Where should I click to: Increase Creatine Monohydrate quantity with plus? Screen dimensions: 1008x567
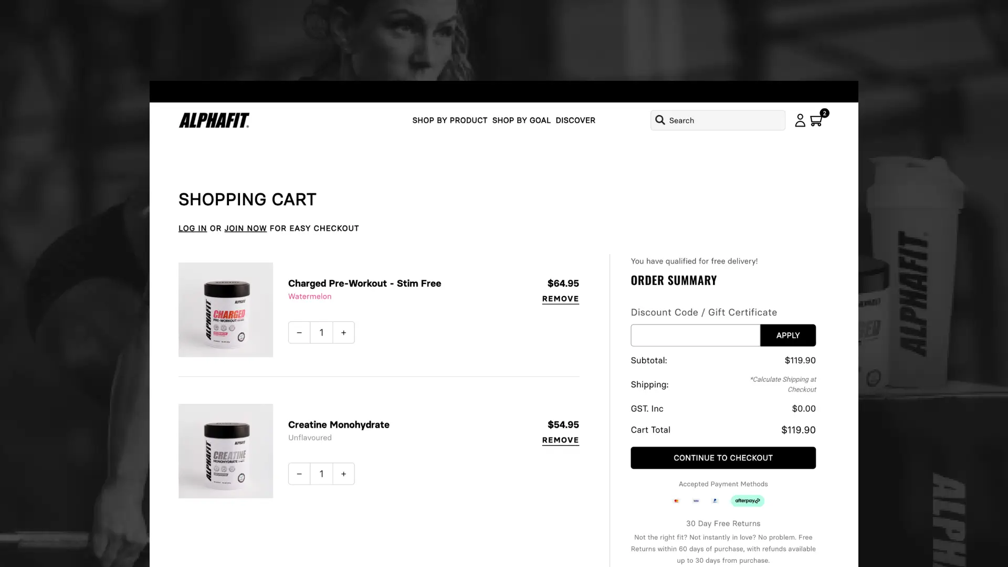tap(343, 474)
